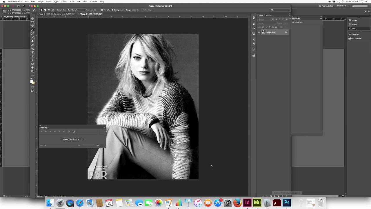Open the Paragraph panel icon
Image resolution: width=371 pixels, height=209 pixels.
(254, 44)
